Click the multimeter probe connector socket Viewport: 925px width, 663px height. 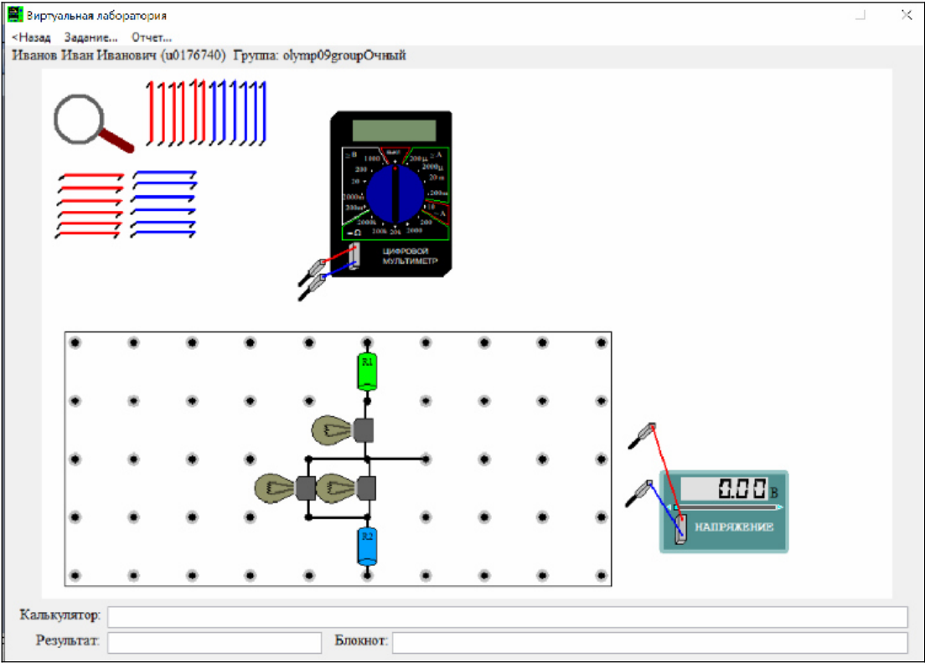[x=354, y=256]
